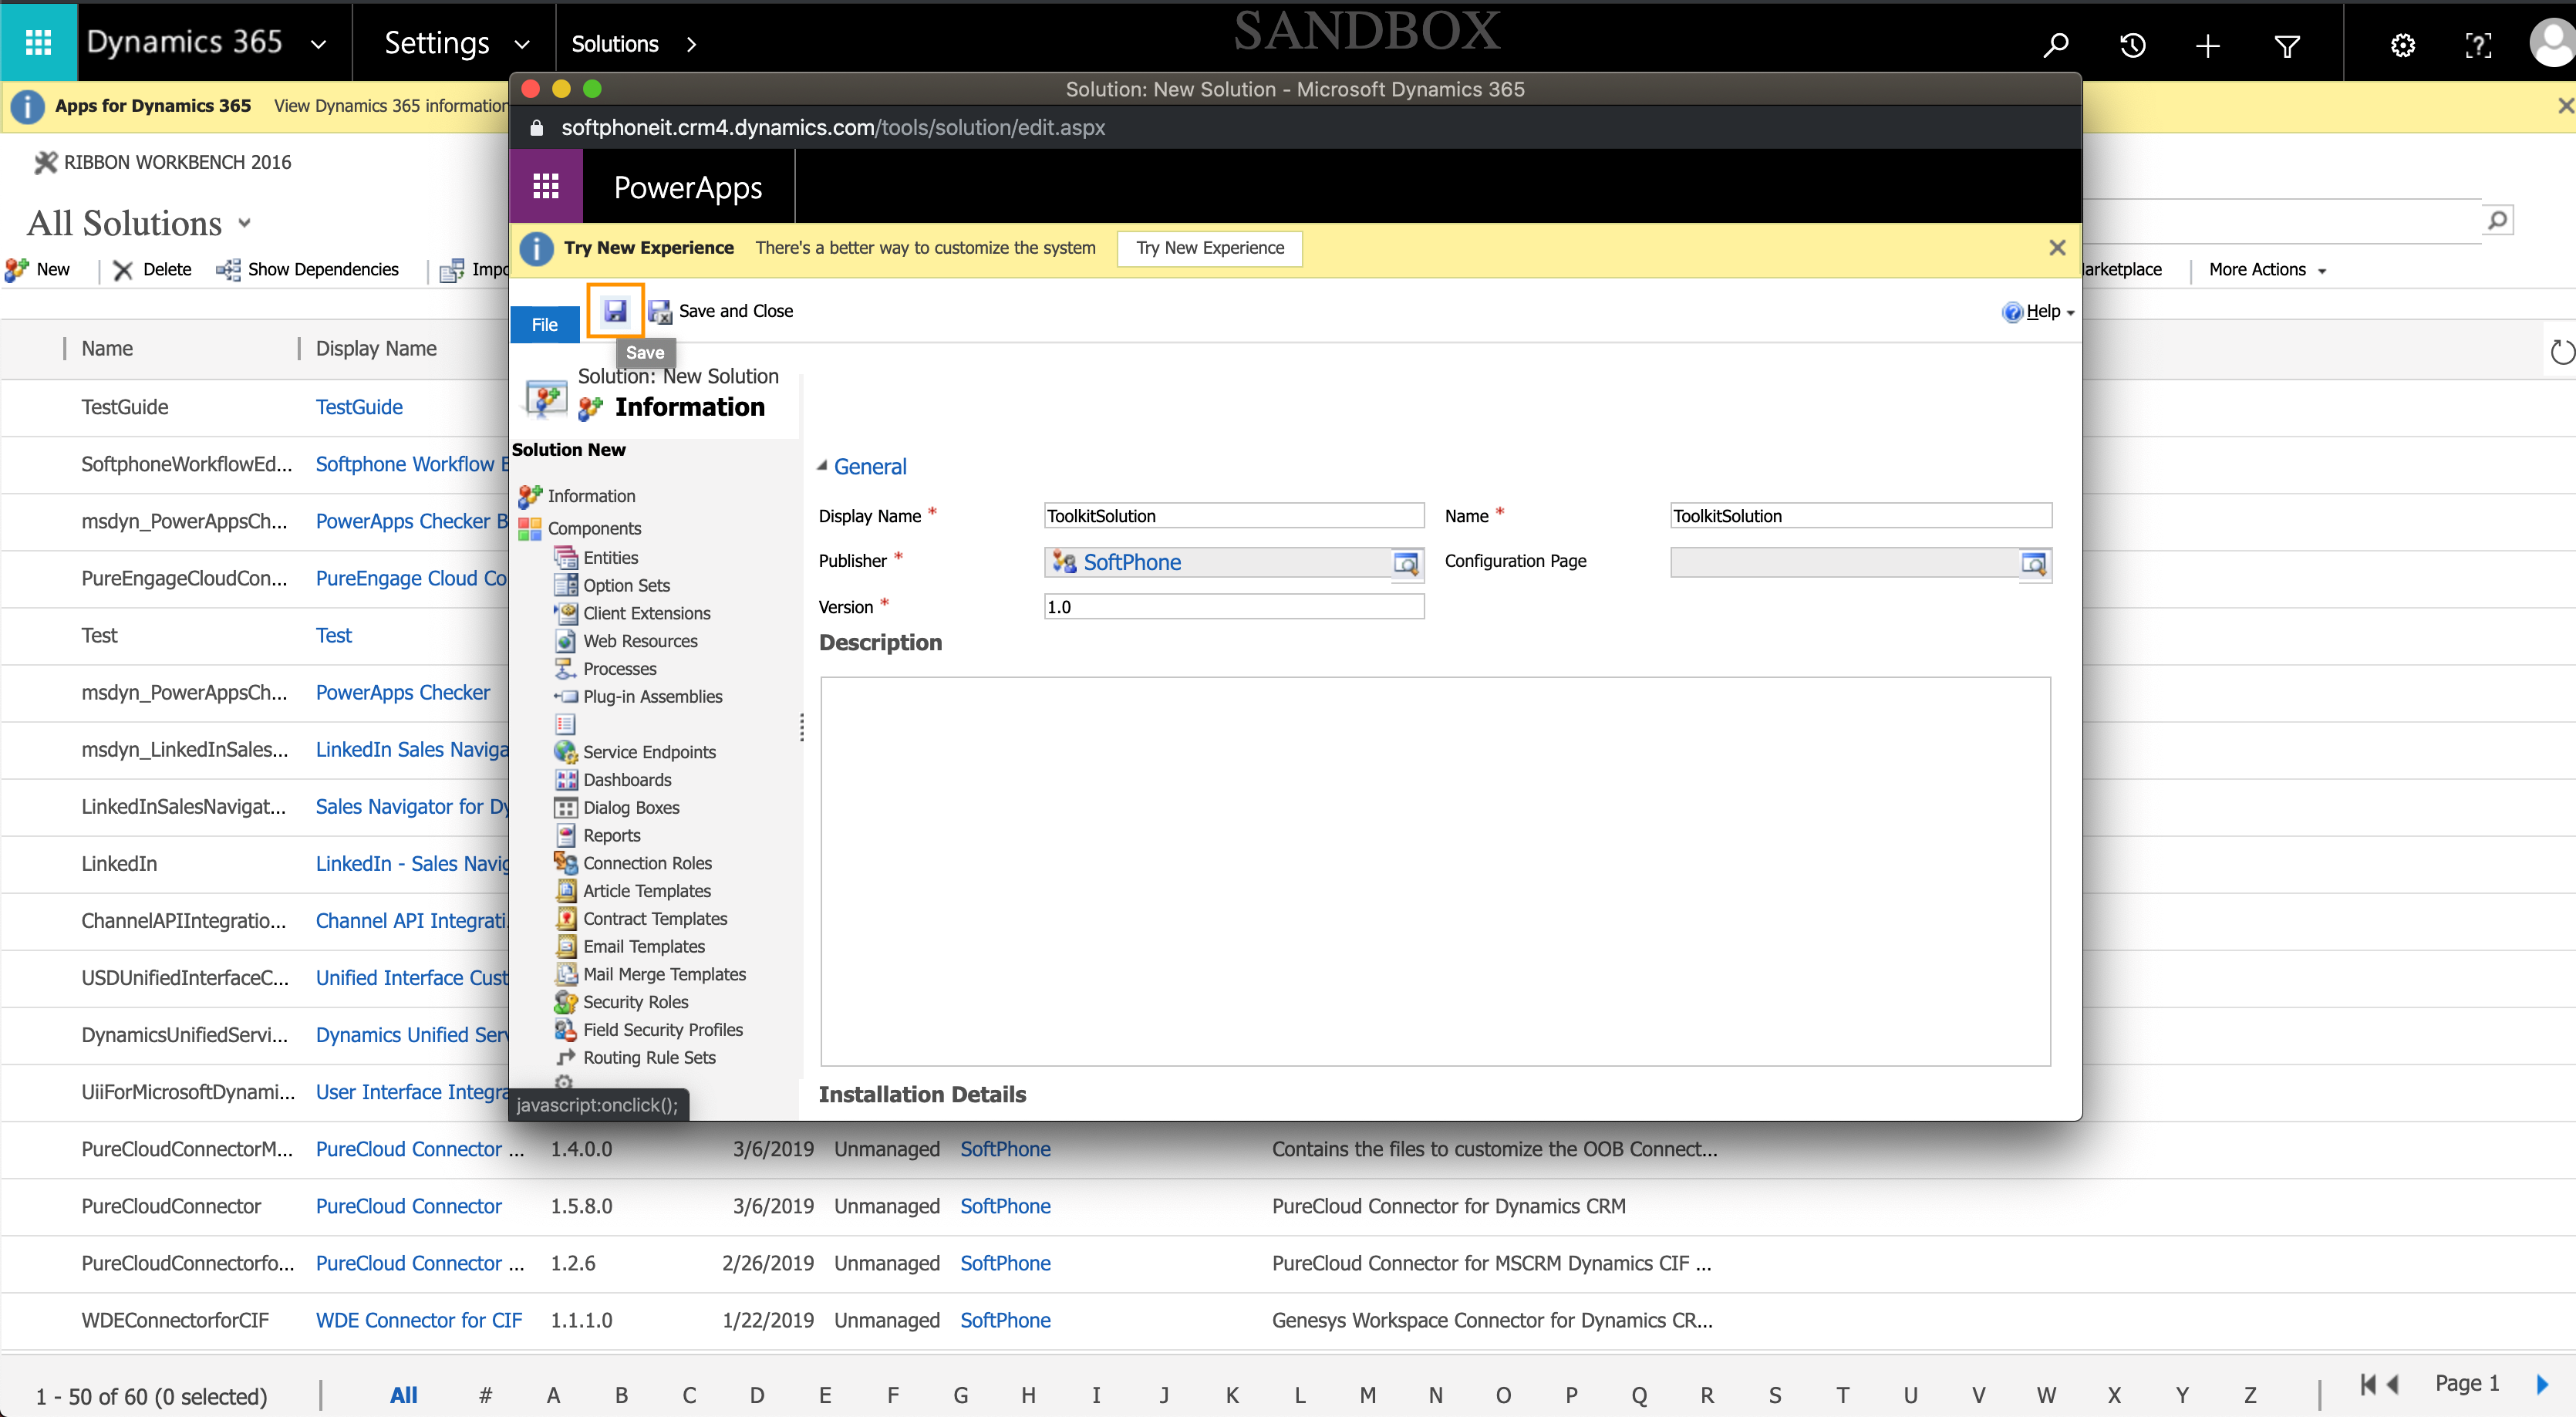Click the plus quick create icon
The height and width of the screenshot is (1417, 2576).
point(2208,45)
